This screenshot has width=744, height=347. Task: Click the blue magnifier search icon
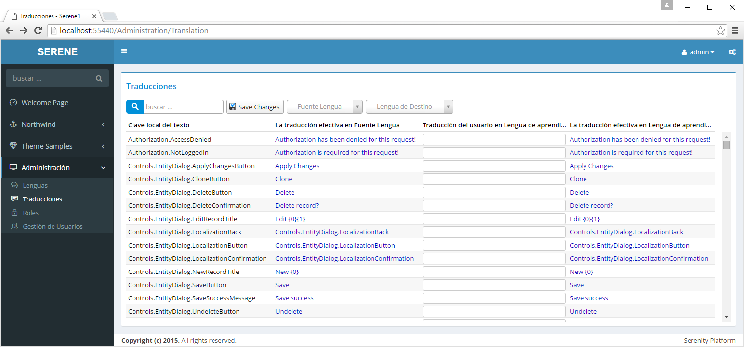pos(135,107)
